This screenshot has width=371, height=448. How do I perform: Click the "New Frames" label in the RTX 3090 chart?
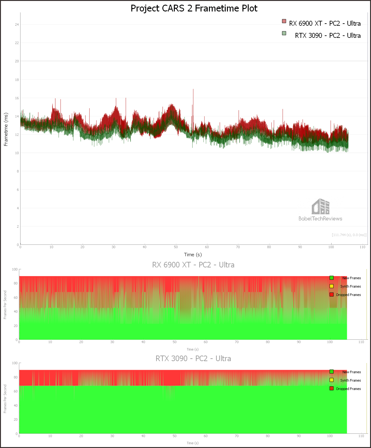point(352,372)
